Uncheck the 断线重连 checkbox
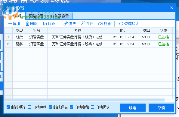 [8, 107]
